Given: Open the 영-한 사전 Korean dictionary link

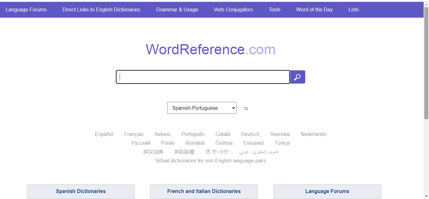Looking at the screenshot, I should tap(217, 152).
